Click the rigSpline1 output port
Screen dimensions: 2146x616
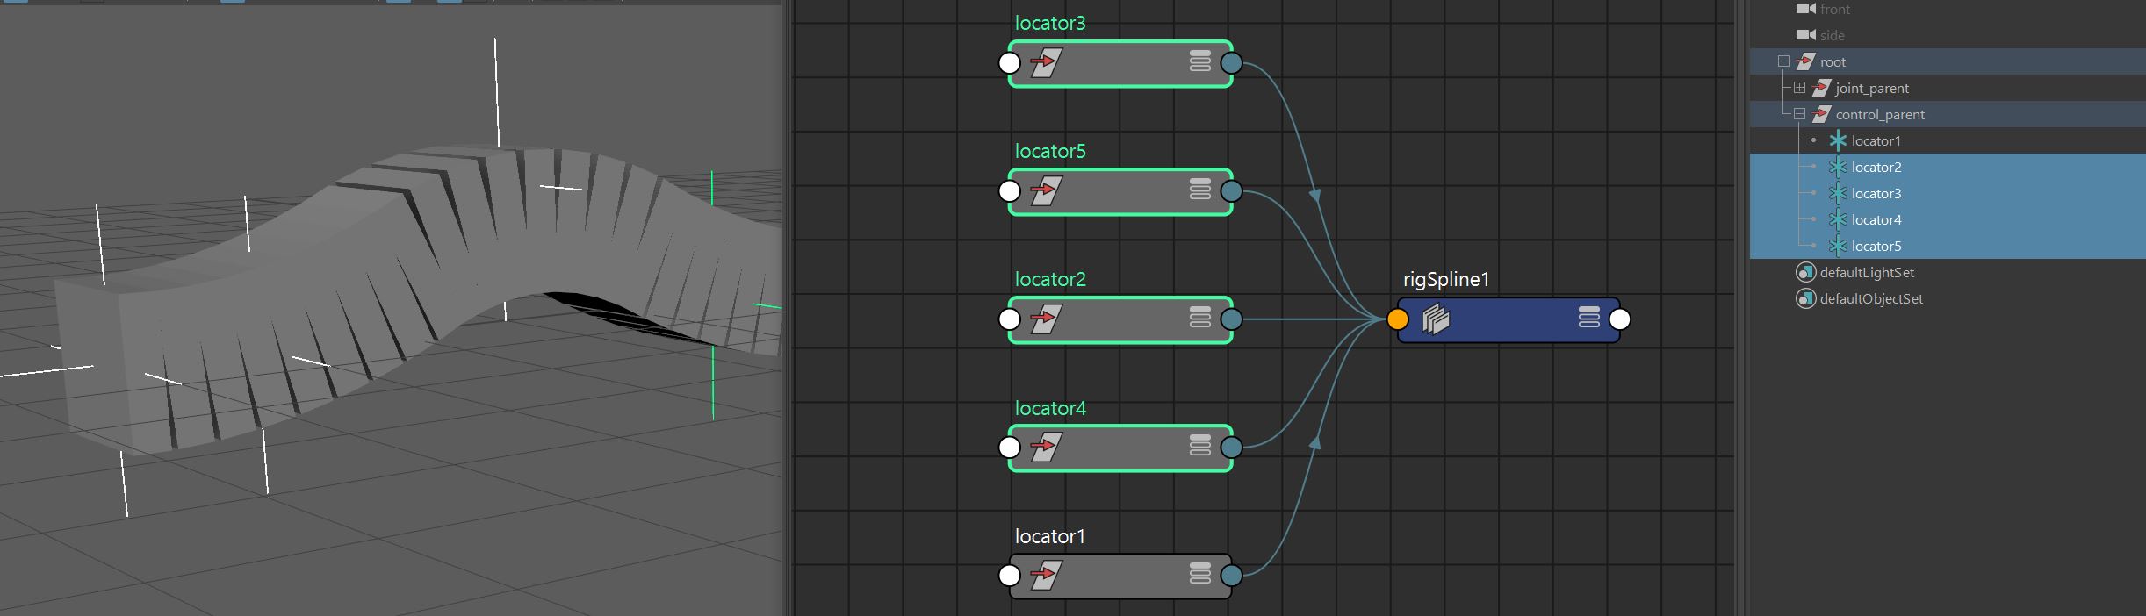click(1620, 319)
